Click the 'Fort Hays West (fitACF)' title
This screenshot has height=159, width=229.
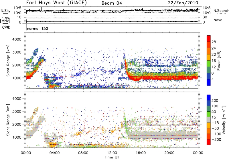[x=56, y=3]
